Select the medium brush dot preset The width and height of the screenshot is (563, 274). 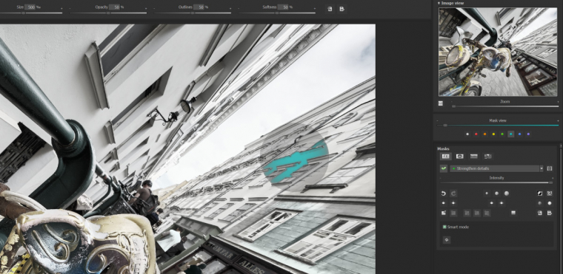coord(496,193)
